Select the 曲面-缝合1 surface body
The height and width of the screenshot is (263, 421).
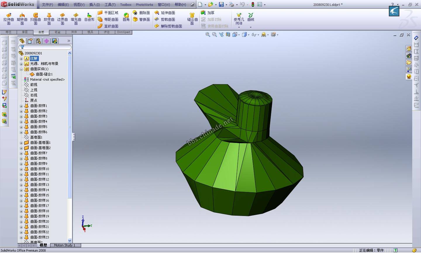coord(41,74)
